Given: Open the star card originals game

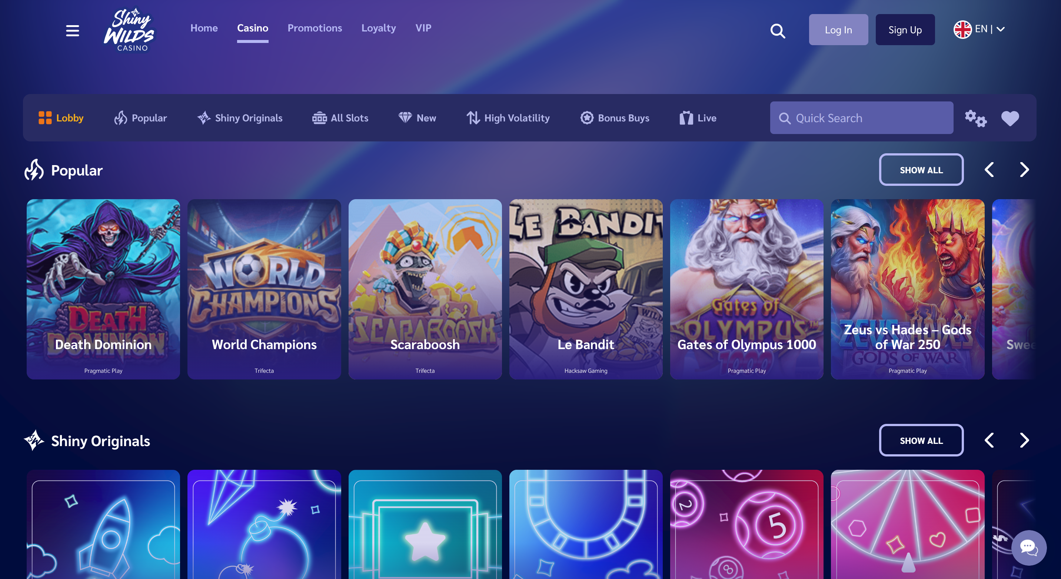Looking at the screenshot, I should (425, 524).
